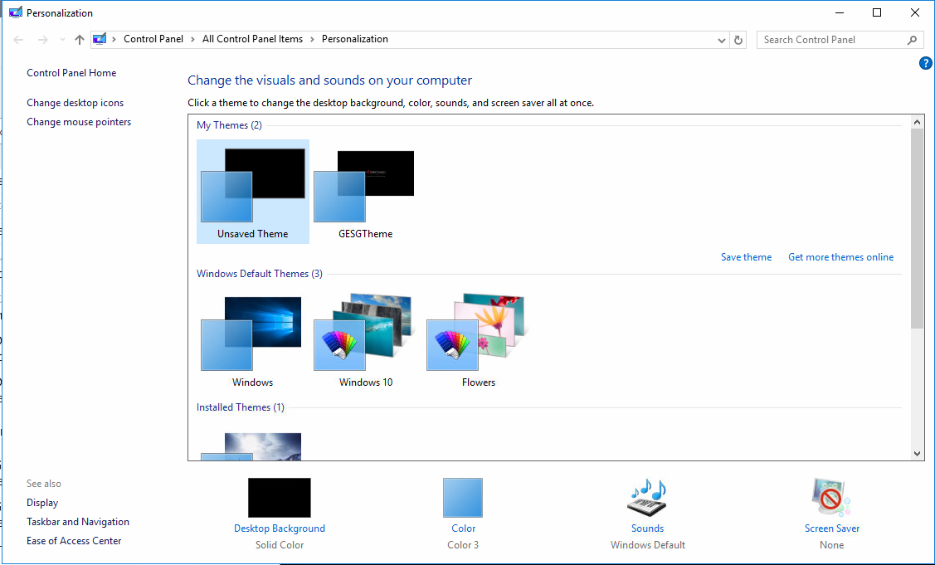
Task: Click the Control Panel icon in the address bar
Action: (100, 38)
